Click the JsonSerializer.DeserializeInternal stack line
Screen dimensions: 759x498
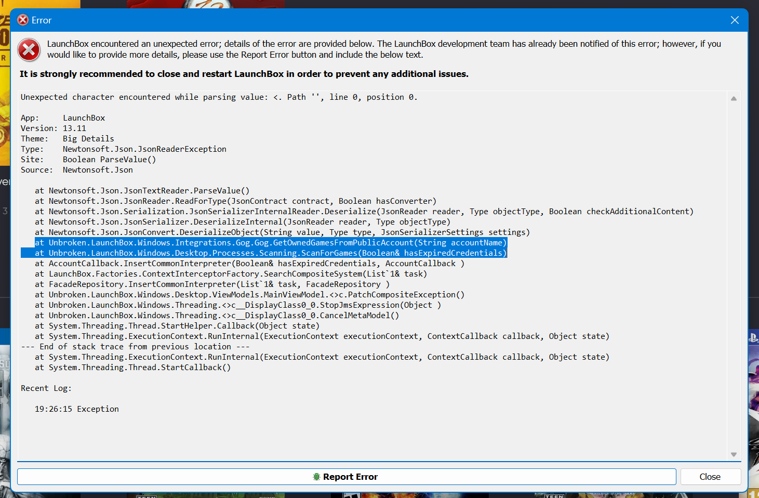(x=243, y=222)
